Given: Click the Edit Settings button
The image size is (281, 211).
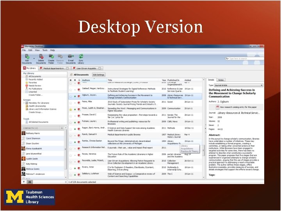Looking at the screenshot, I should tap(99, 75).
